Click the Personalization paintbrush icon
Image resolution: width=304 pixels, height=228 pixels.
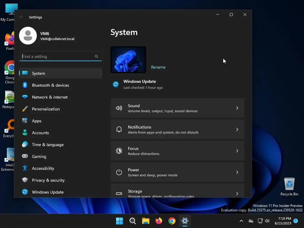click(x=25, y=109)
